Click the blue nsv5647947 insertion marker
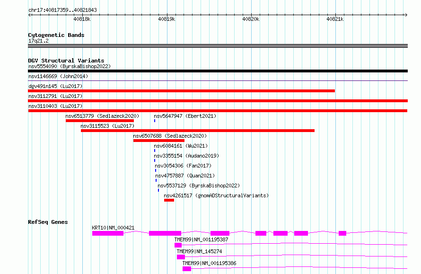The height and width of the screenshot is (274, 421). pyautogui.click(x=155, y=121)
